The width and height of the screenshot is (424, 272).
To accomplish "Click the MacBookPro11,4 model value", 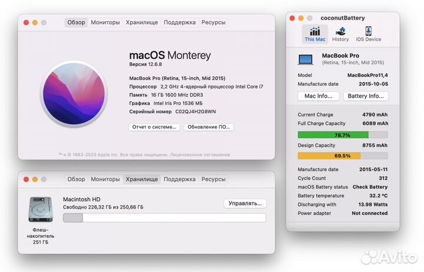I will 367,75.
